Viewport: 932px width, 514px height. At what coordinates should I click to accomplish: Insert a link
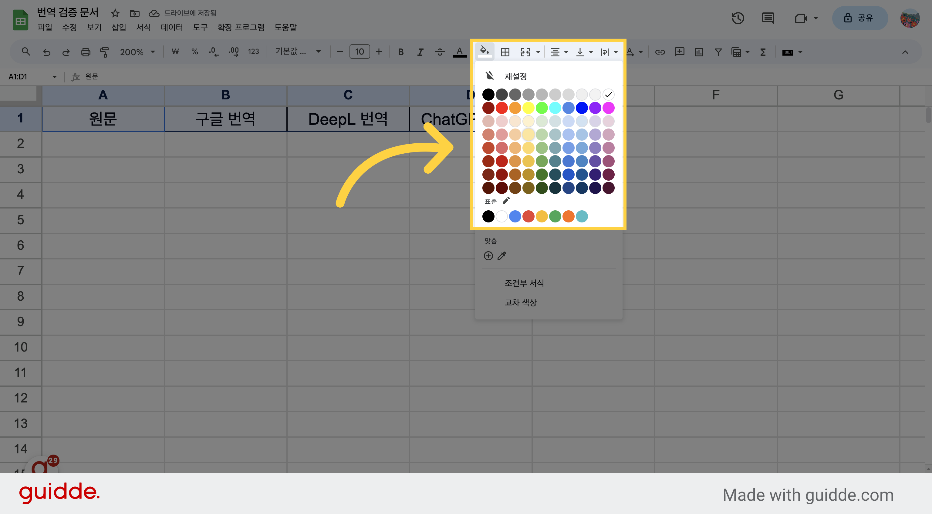660,52
